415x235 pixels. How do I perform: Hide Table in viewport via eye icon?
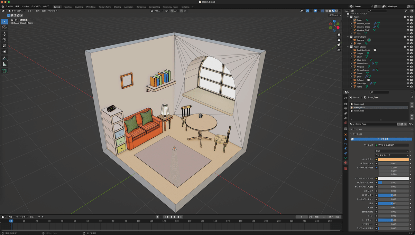pos(408,87)
